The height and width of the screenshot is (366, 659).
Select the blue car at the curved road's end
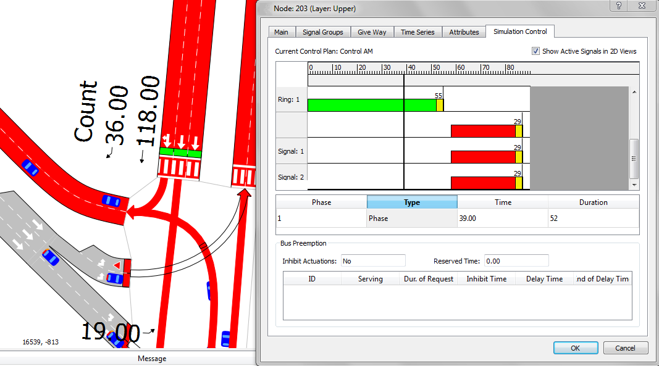coord(111,201)
